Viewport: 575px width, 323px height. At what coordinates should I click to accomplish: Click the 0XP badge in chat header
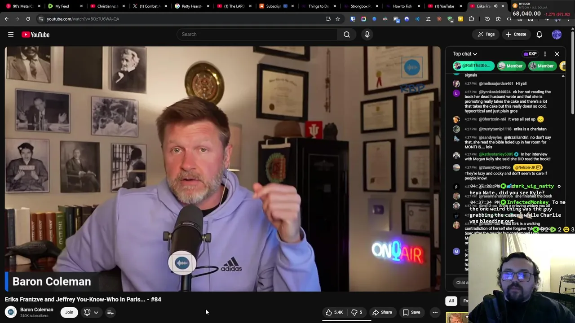click(x=530, y=54)
